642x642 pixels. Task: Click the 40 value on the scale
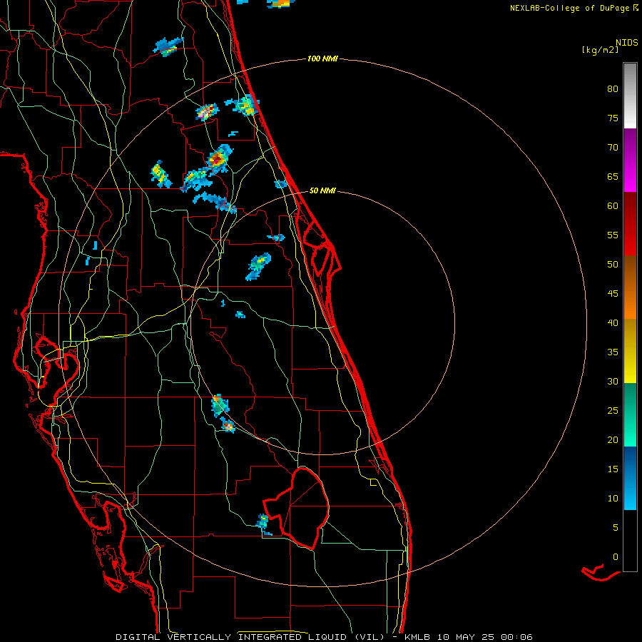pyautogui.click(x=613, y=322)
